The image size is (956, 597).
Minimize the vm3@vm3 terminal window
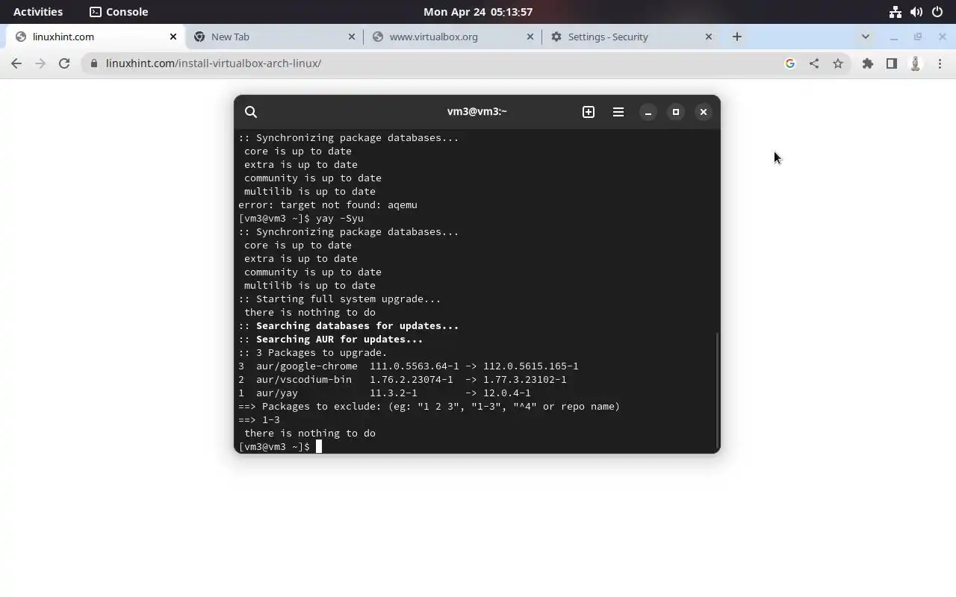click(648, 112)
